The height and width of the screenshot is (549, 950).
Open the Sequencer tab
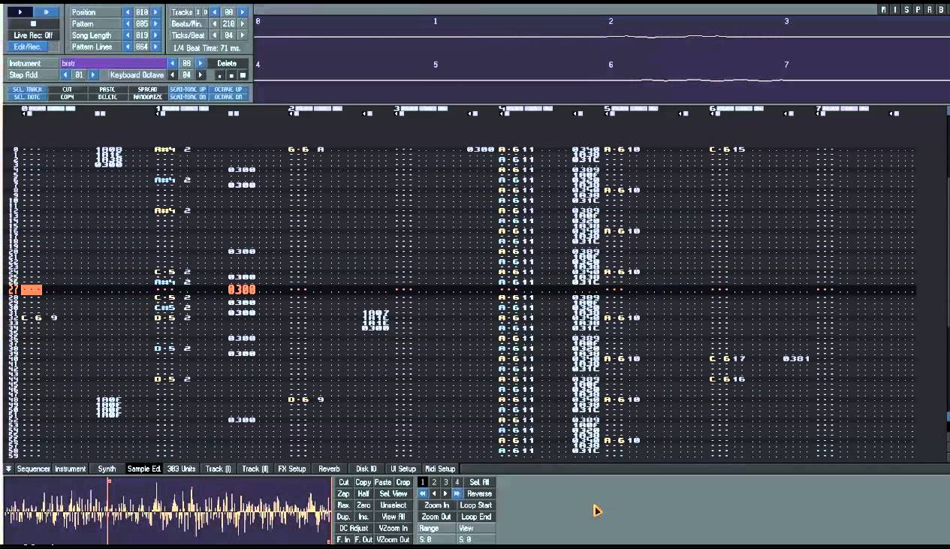[x=33, y=469]
